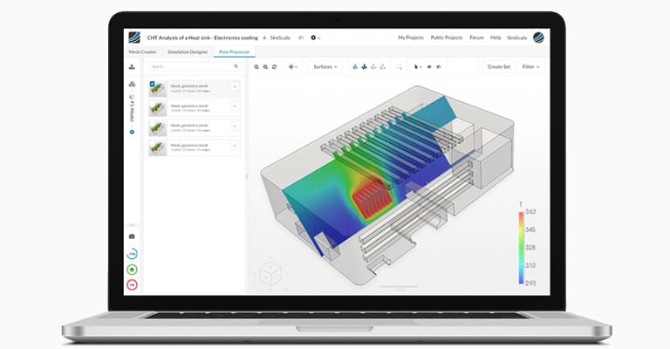Click the share icon beside SimScale owner
This screenshot has height=349, width=670.
tap(301, 38)
